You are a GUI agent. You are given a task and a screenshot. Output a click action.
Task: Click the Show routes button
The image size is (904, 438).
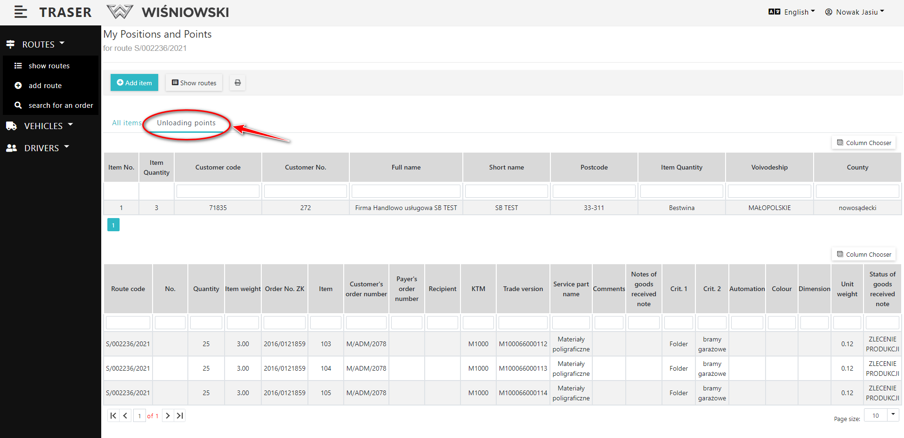coord(194,83)
